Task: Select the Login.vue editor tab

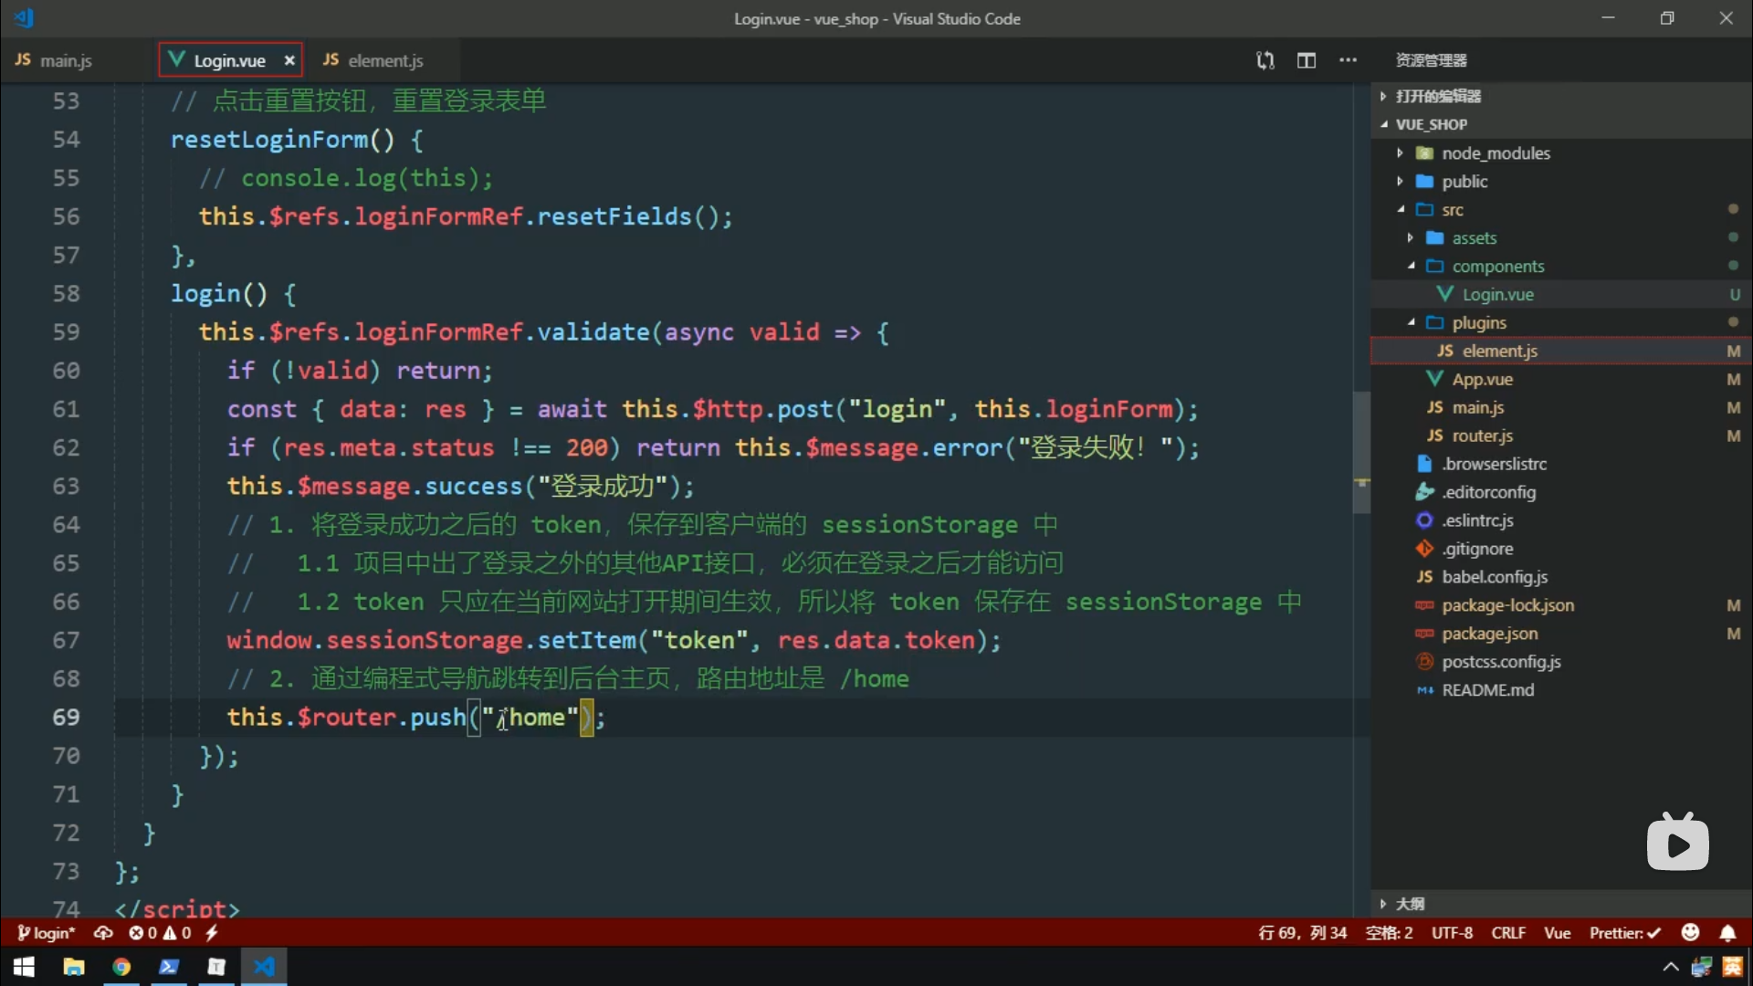Action: point(229,60)
